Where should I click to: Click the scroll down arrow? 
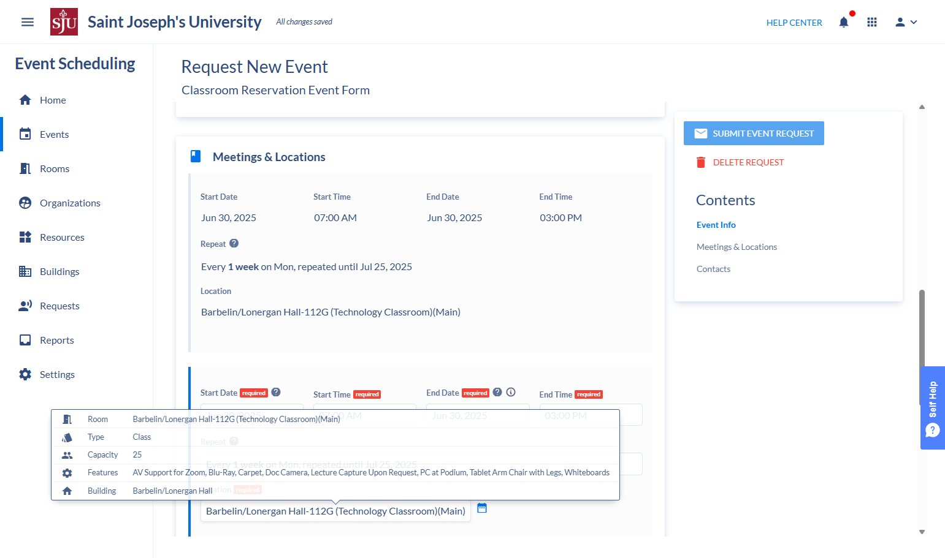coord(922,532)
